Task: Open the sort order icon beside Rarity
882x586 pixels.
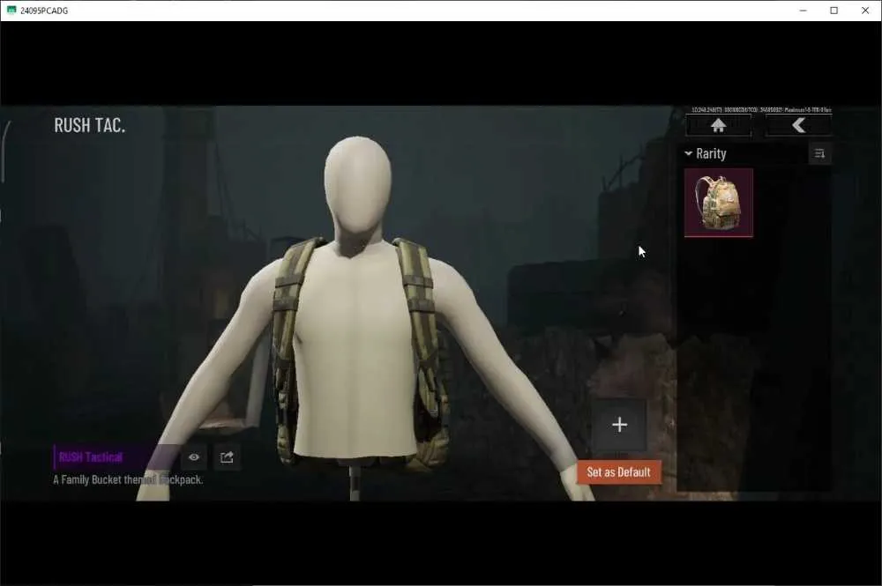Action: point(819,153)
